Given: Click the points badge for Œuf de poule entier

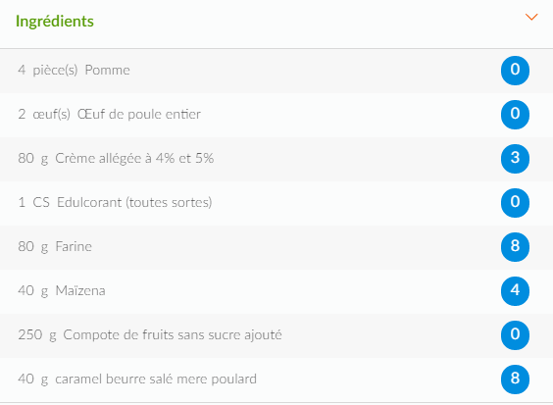Looking at the screenshot, I should (x=515, y=115).
